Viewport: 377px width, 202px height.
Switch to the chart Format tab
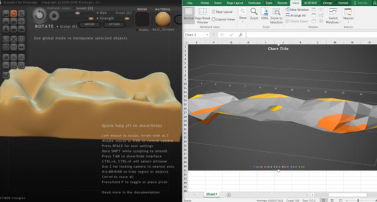(x=343, y=3)
